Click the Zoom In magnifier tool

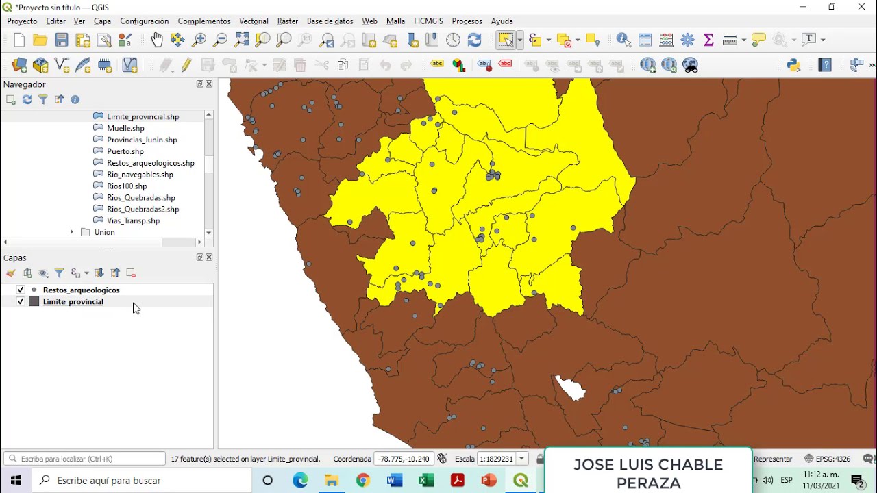tap(199, 40)
